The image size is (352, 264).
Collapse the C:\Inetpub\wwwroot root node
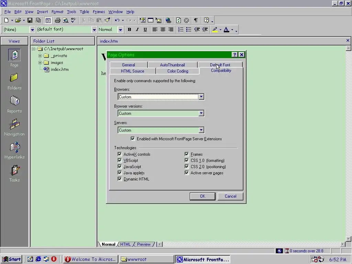33,49
